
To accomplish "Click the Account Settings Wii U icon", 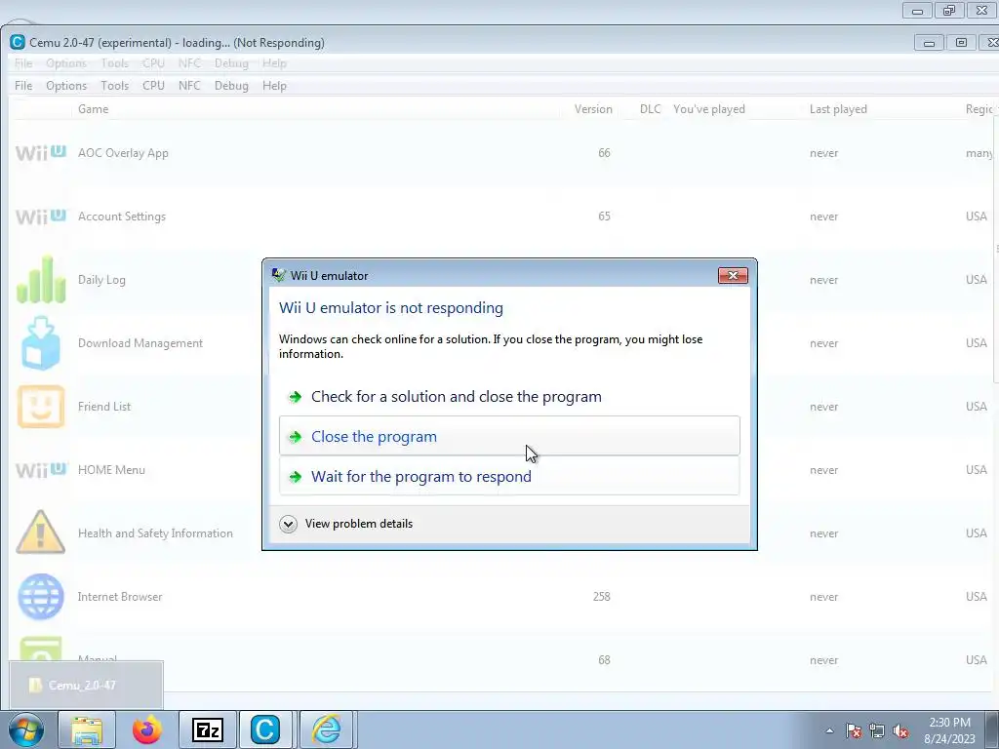I will tap(41, 217).
